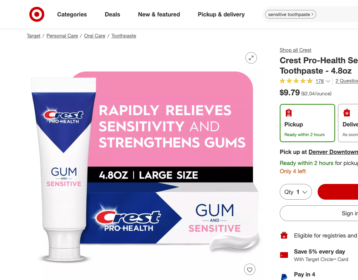The image size is (358, 280).
Task: Open the Categories menu
Action: click(x=72, y=14)
